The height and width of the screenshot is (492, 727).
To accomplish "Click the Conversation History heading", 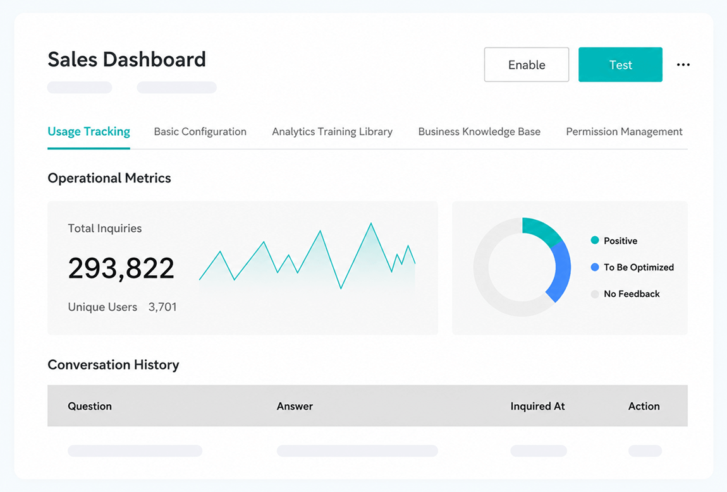I will (113, 365).
